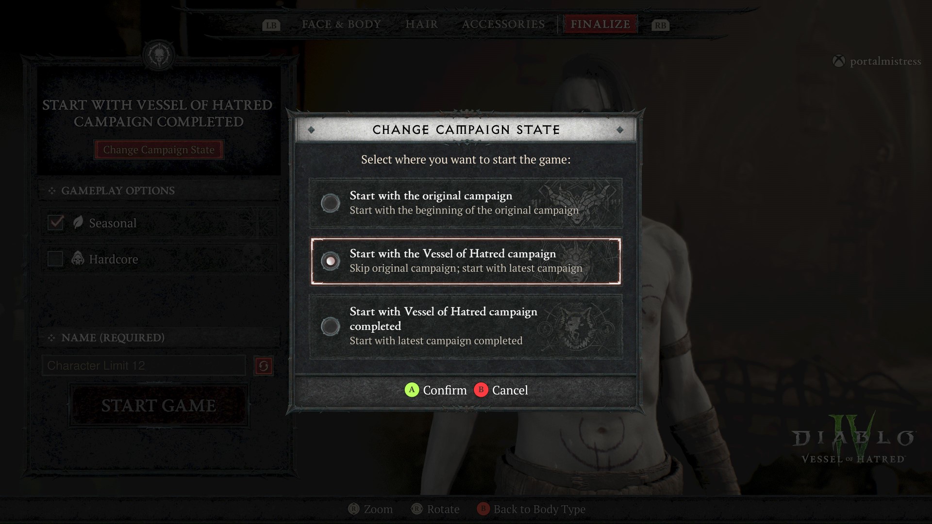Select the Vessel of Hatred campaign option

[330, 261]
